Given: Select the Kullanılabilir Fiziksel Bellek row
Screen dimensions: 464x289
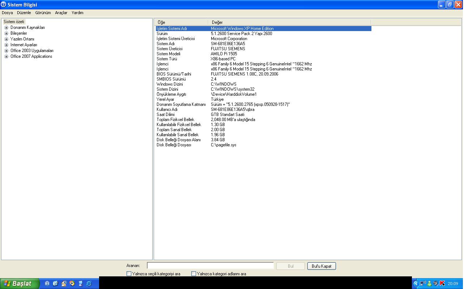Looking at the screenshot, I should click(263, 125).
